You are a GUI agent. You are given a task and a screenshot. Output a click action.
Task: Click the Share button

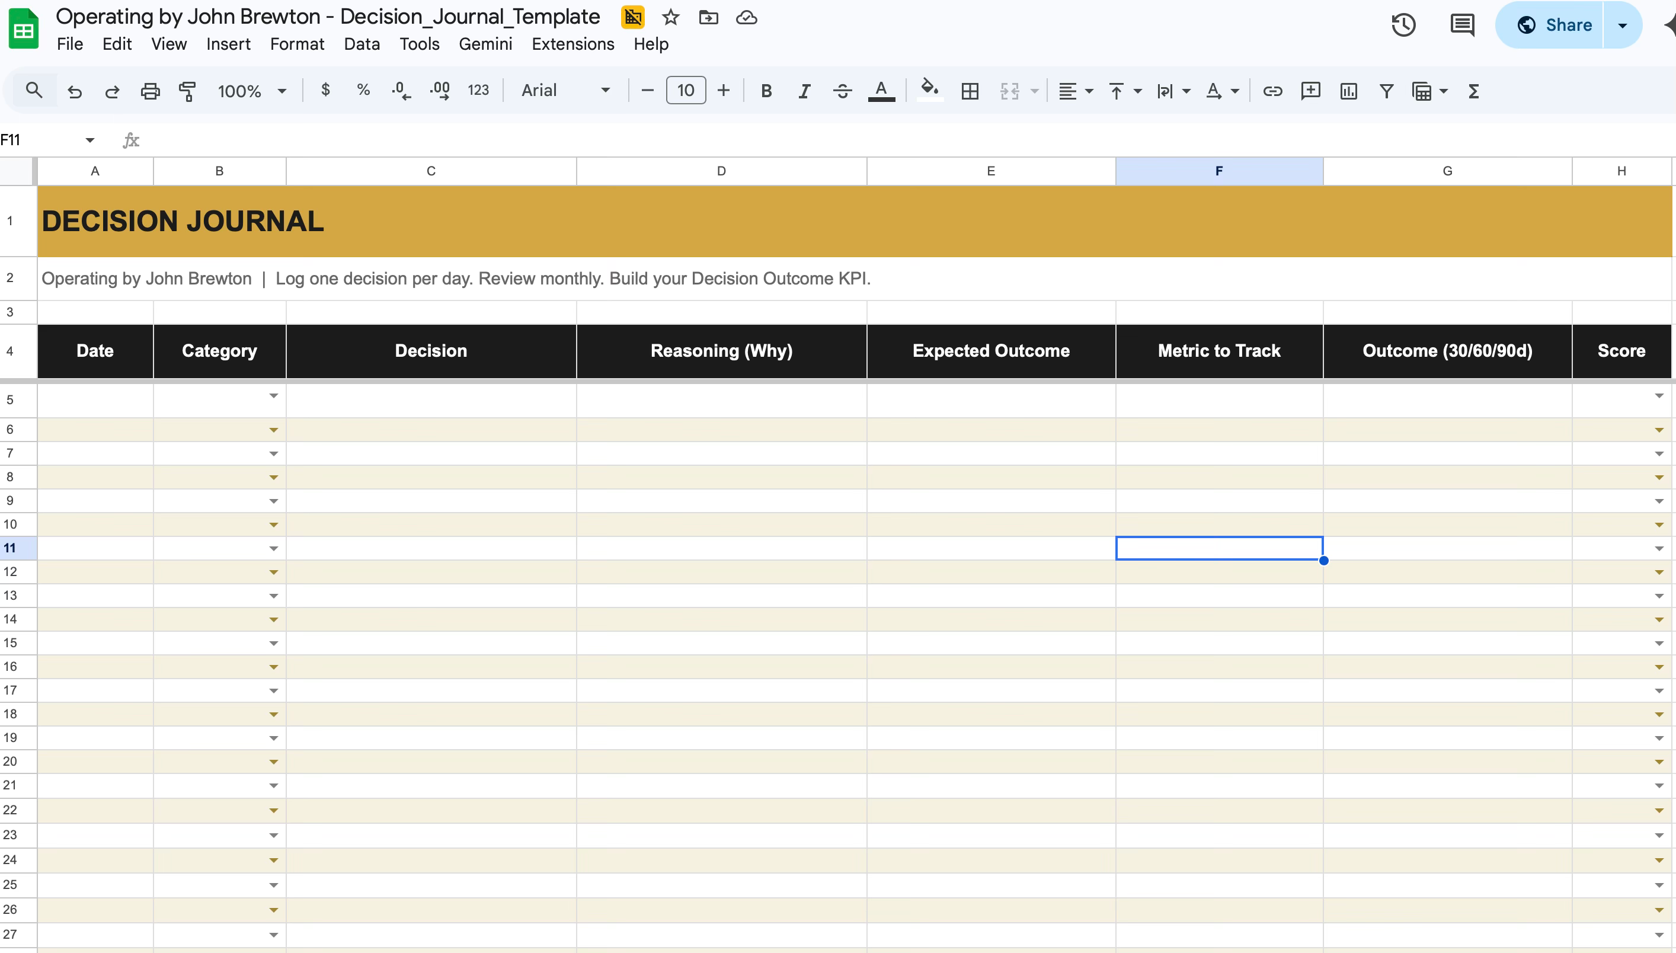tap(1554, 25)
